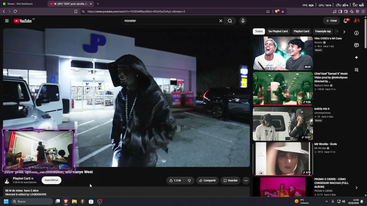
Task: Open Brave Shields lion icon
Action: pyautogui.click(x=276, y=11)
